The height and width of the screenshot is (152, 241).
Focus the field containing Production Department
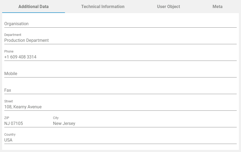pyautogui.click(x=120, y=40)
